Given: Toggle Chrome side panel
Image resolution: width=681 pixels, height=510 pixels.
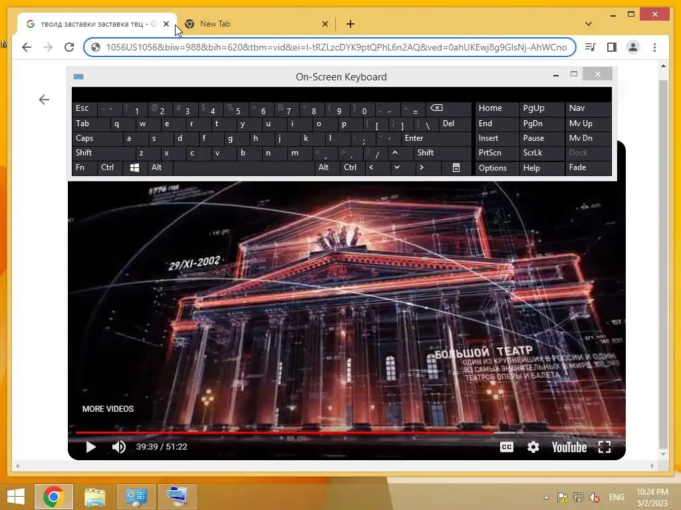Looking at the screenshot, I should click(612, 47).
